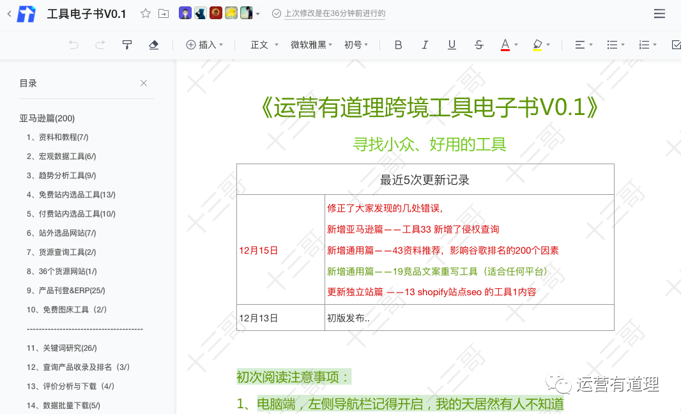The height and width of the screenshot is (414, 681).
Task: Click the move-to-folder icon
Action: point(164,13)
